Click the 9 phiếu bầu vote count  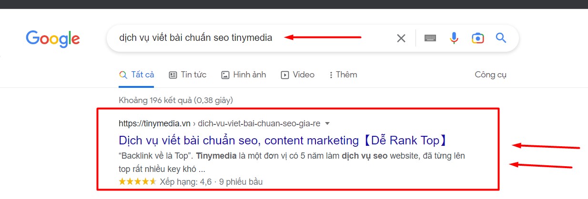tap(240, 182)
